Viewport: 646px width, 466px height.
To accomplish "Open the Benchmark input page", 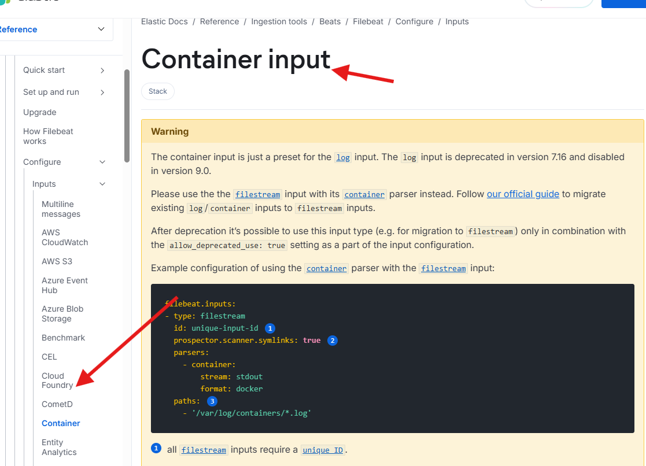I will [x=63, y=338].
